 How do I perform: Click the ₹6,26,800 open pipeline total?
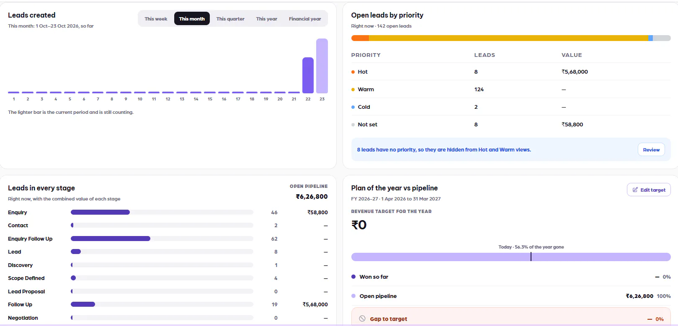(312, 196)
